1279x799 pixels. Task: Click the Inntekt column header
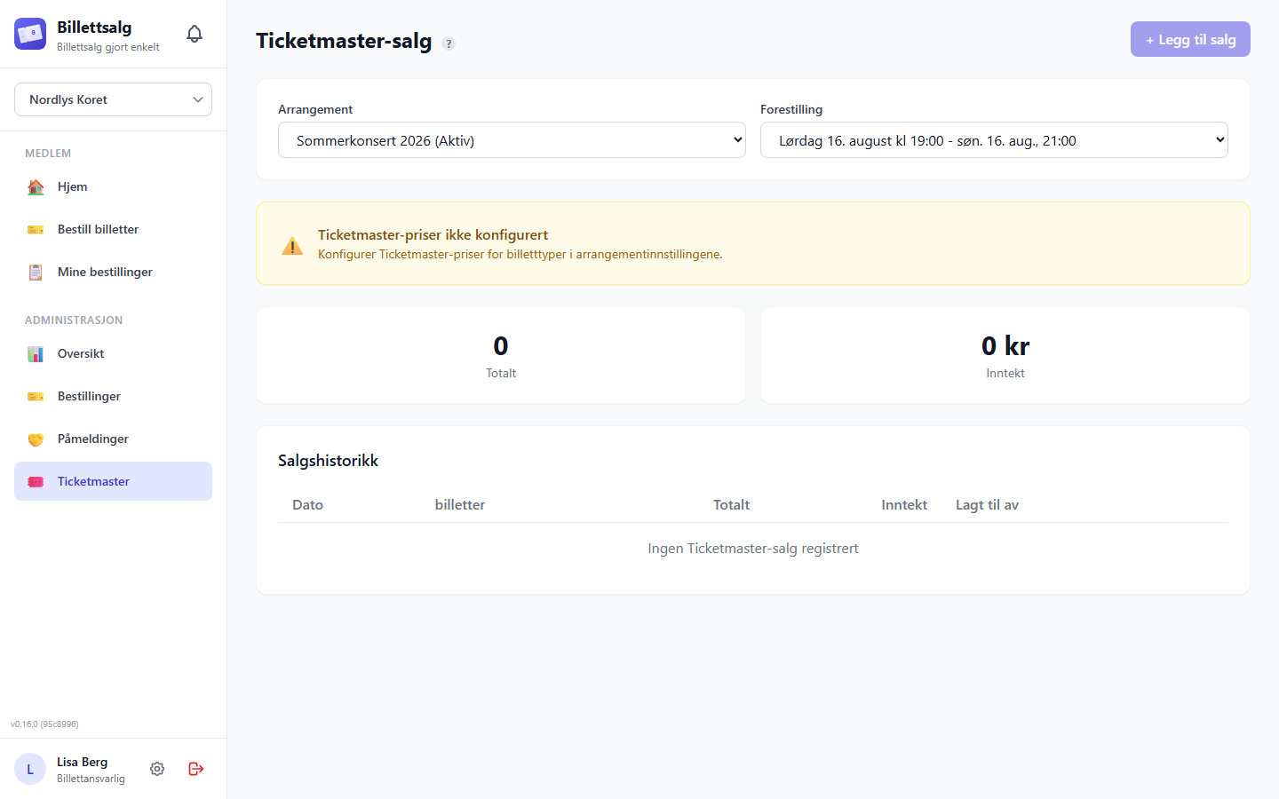(x=904, y=504)
